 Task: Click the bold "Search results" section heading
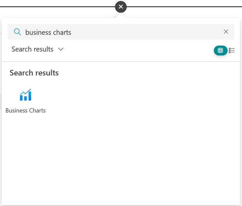coord(34,73)
